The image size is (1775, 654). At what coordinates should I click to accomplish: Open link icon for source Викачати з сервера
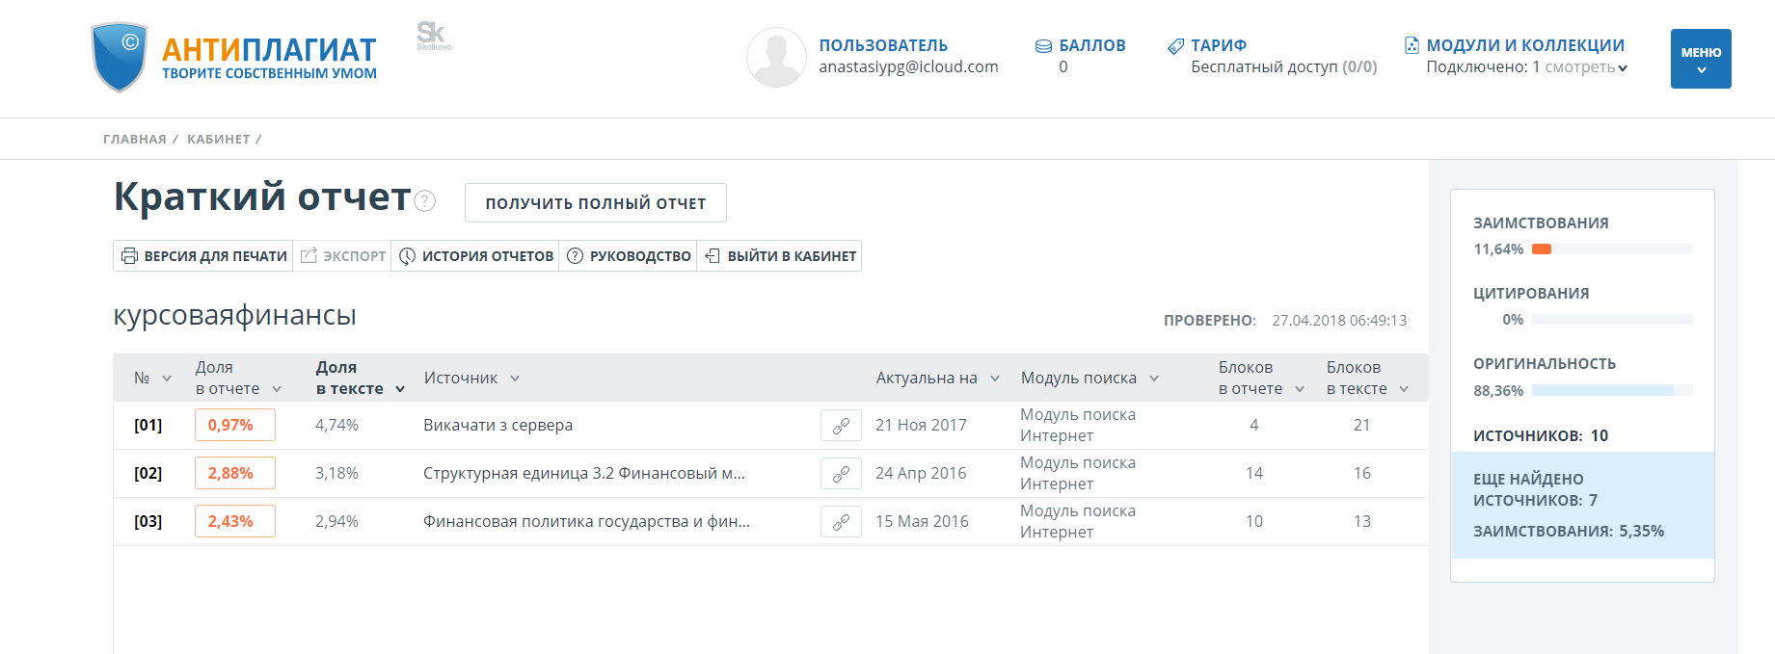click(841, 425)
